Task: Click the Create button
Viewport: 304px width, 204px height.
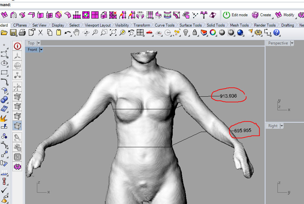Action: click(x=262, y=15)
